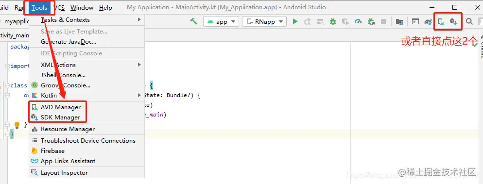Choose Generate JavaDoc... from Tools menu
Viewport: 483px width, 184px height.
(x=87, y=42)
